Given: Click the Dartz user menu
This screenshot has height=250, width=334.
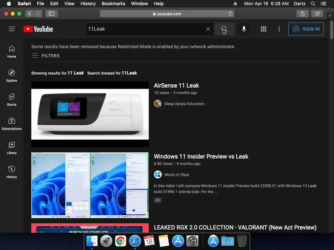Looking at the screenshot, I should 299,4.
